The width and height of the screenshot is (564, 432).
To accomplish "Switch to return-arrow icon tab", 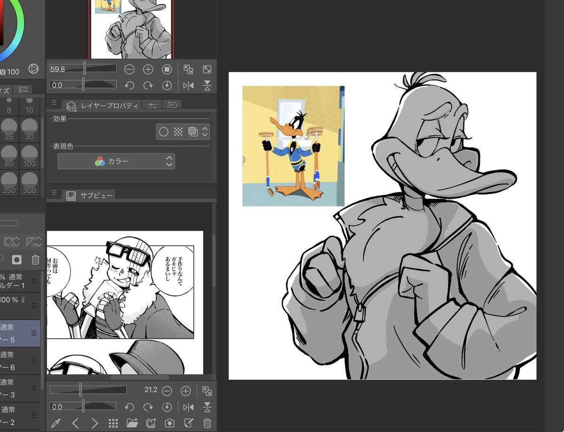I will [172, 105].
